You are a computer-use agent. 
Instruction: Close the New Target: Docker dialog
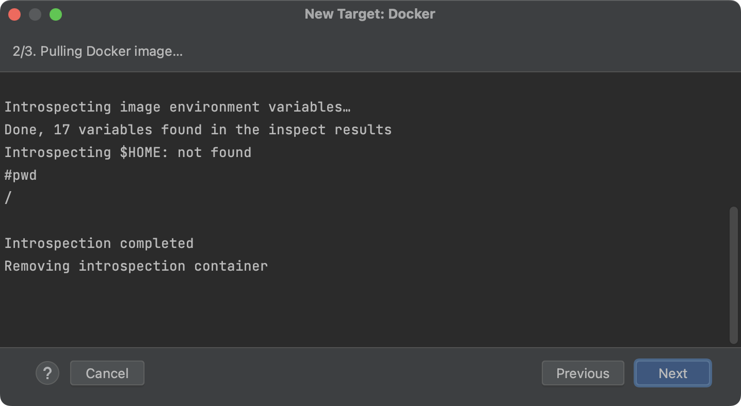[14, 14]
